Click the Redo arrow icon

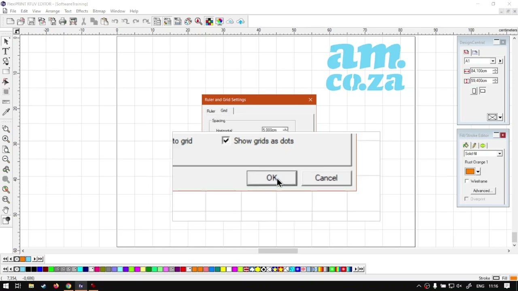coord(136,21)
